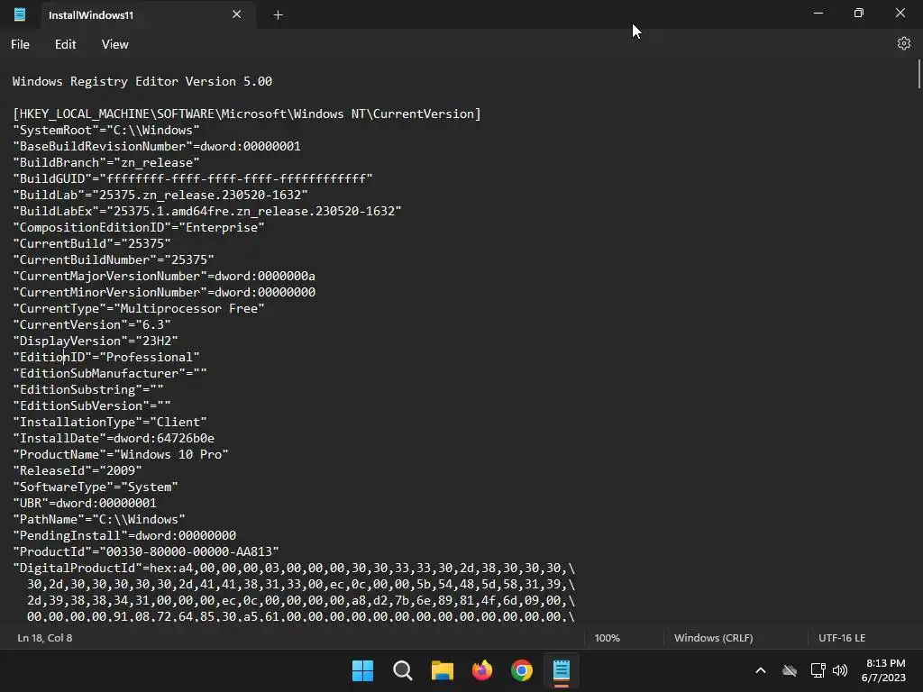The width and height of the screenshot is (923, 692).
Task: Click the "CurrentBuildNumber" line
Action: click(113, 259)
